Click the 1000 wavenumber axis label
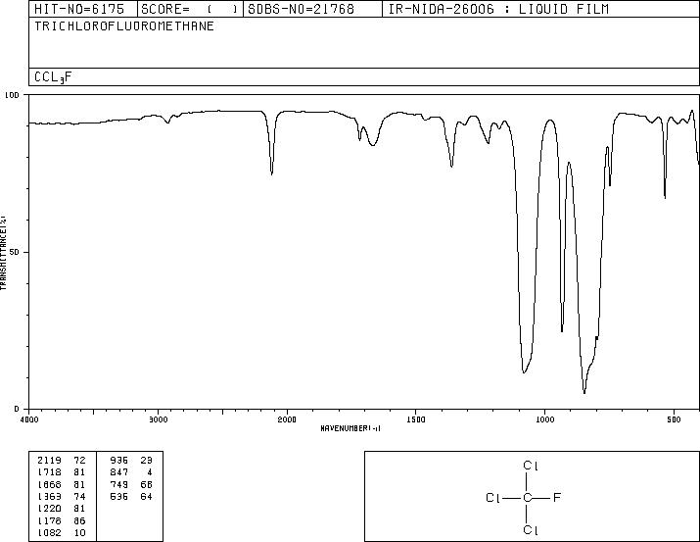The image size is (700, 542). click(544, 419)
